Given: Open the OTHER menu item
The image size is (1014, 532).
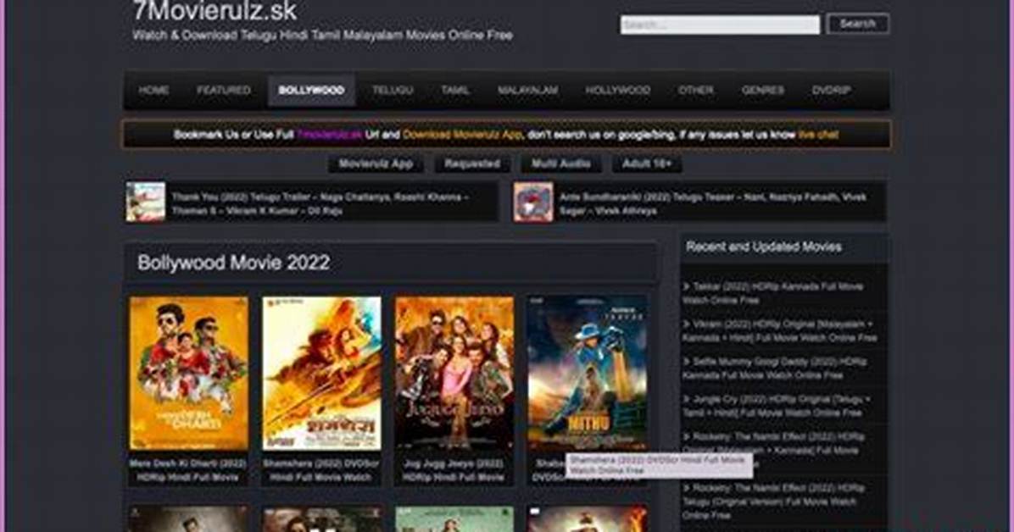Looking at the screenshot, I should coord(696,91).
